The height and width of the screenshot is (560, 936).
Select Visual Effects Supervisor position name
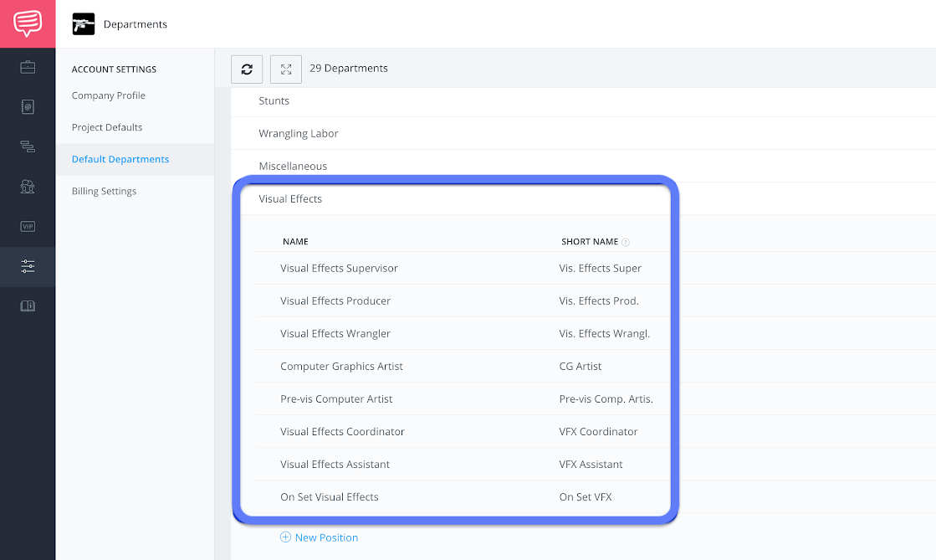click(x=339, y=269)
